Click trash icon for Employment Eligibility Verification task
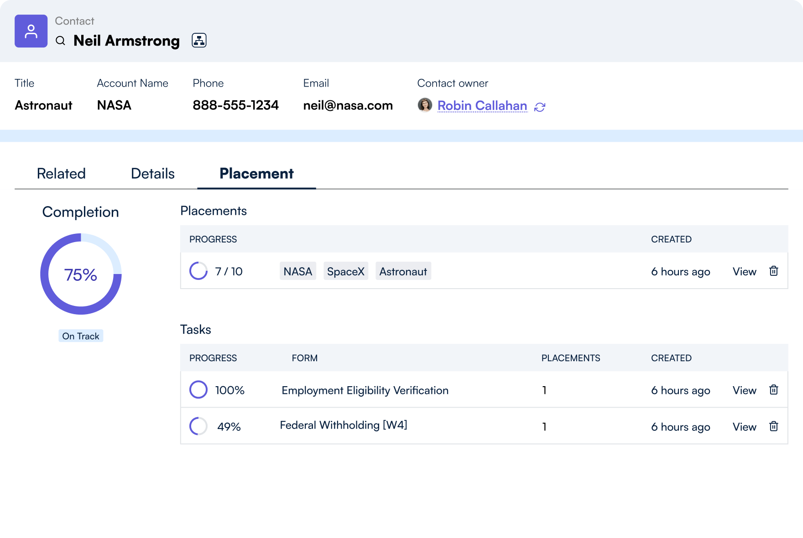This screenshot has width=803, height=538. (774, 390)
